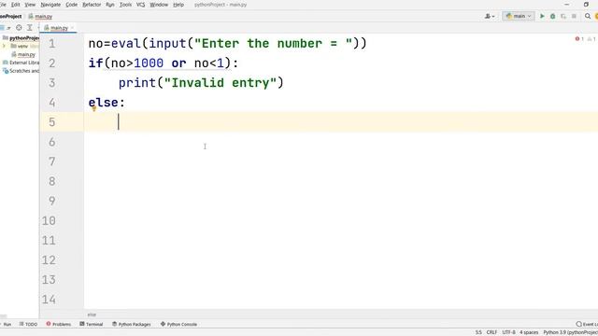Open the Window menu

[159, 5]
